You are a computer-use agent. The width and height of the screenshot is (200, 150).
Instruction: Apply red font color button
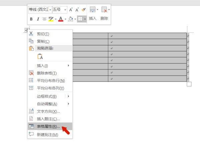click(61, 19)
